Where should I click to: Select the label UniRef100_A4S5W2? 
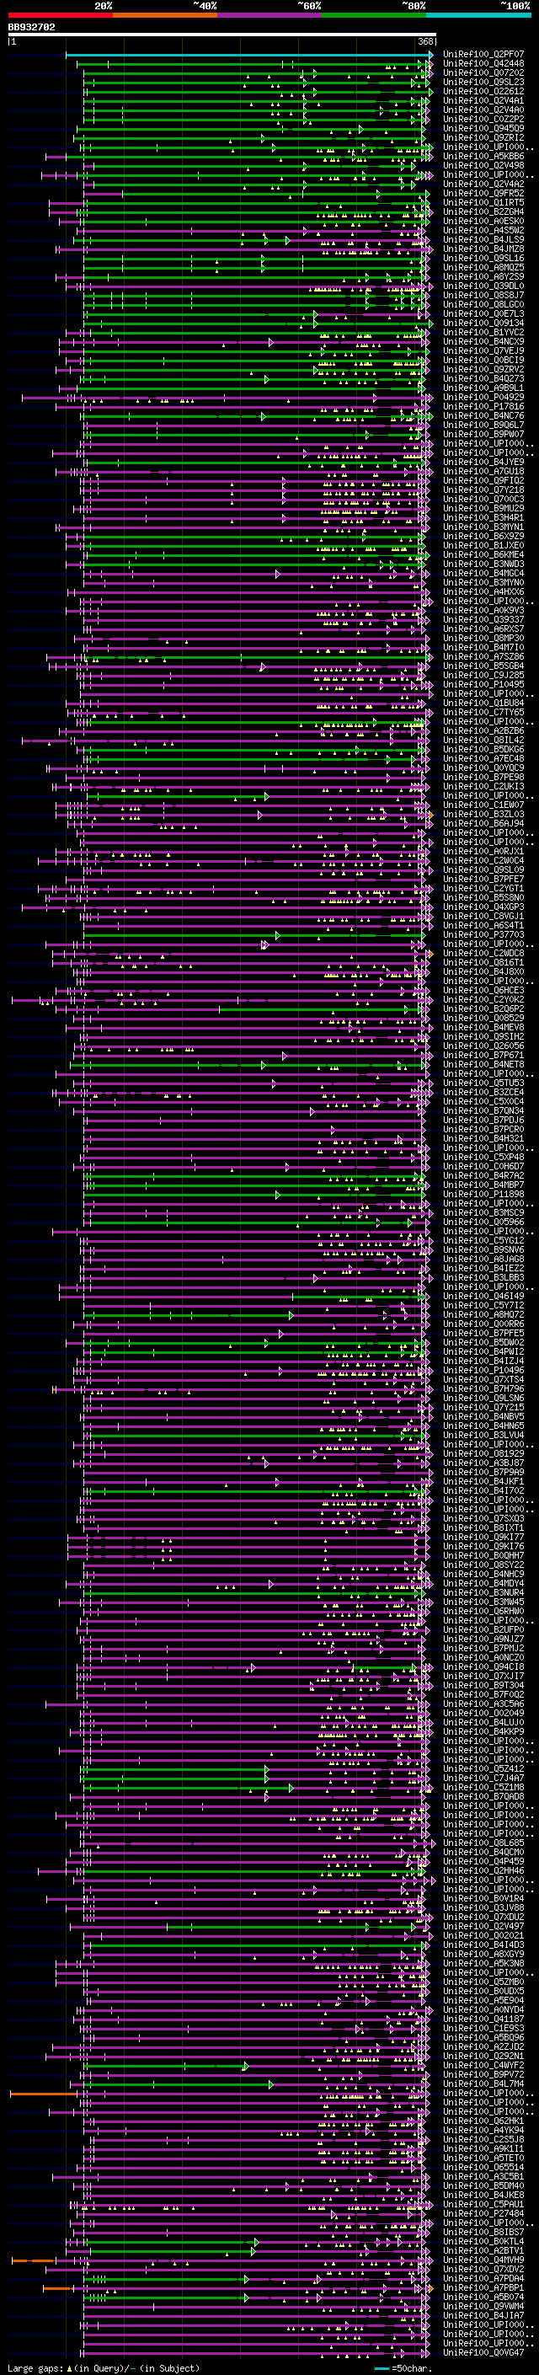[x=483, y=229]
